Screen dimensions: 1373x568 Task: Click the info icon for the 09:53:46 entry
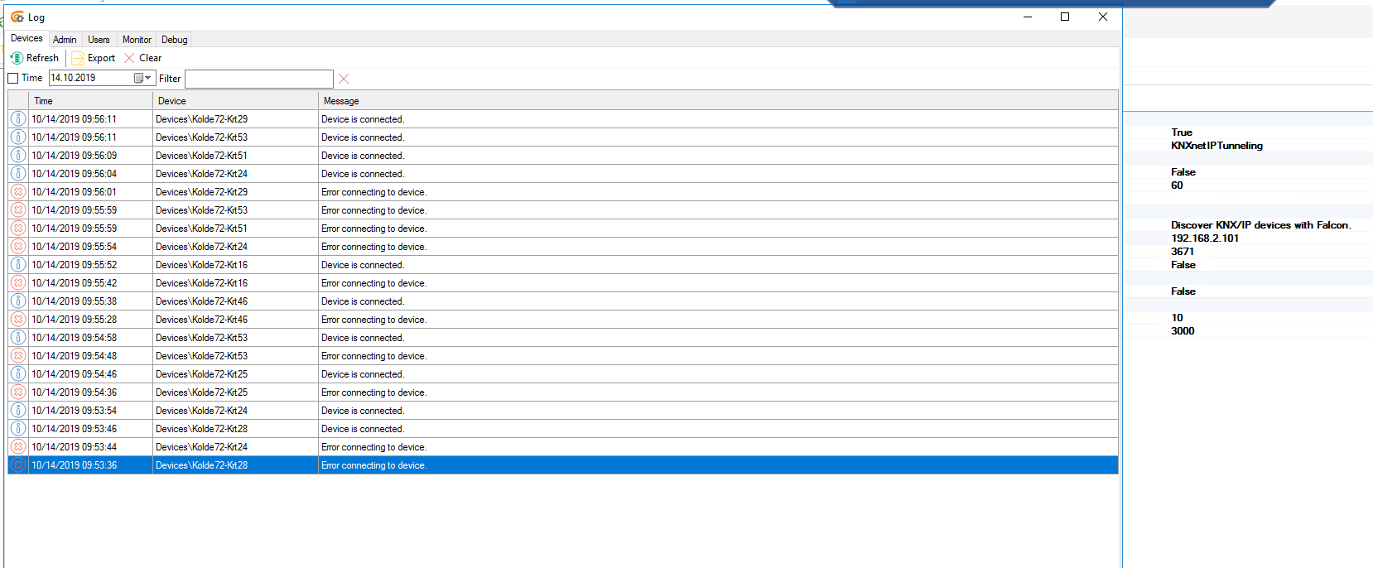[x=17, y=429]
